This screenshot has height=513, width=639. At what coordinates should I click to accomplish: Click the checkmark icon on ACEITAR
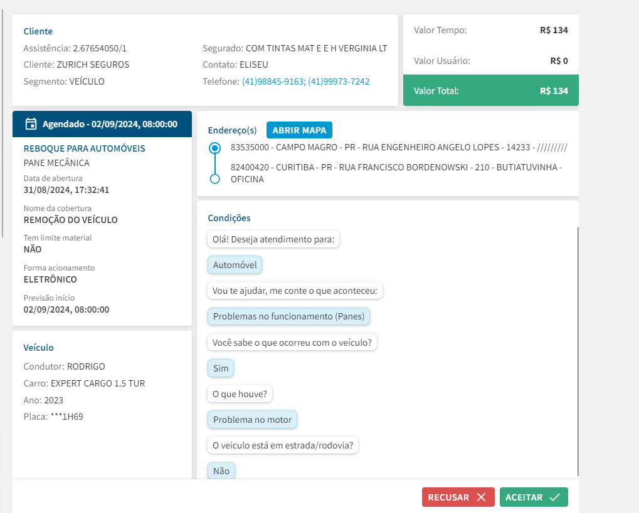click(x=554, y=497)
